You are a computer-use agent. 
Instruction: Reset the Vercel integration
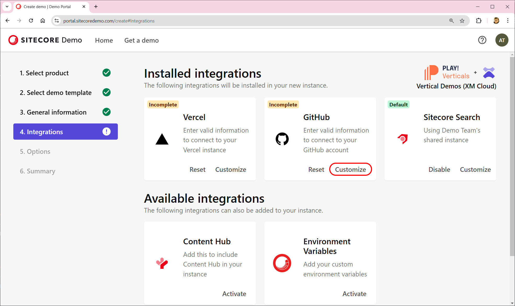click(x=197, y=169)
